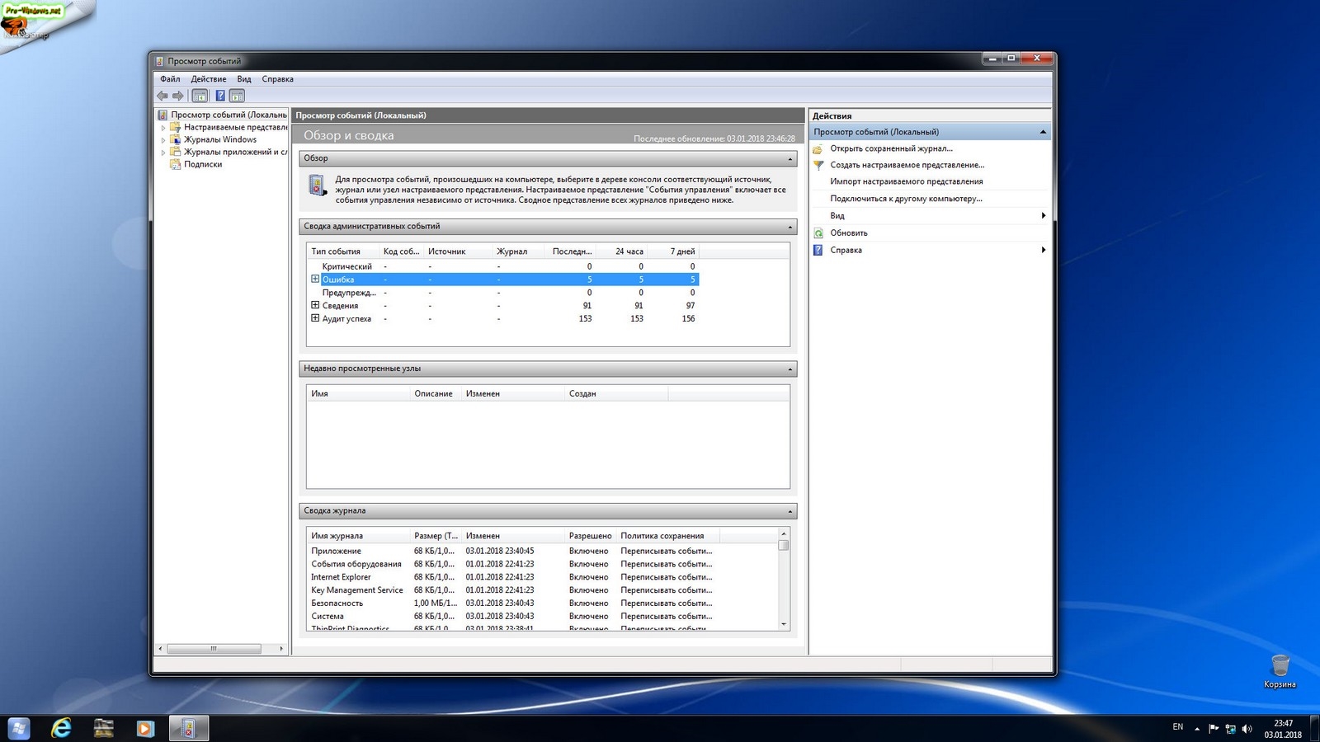Click the blue Help toolbar icon

(219, 96)
